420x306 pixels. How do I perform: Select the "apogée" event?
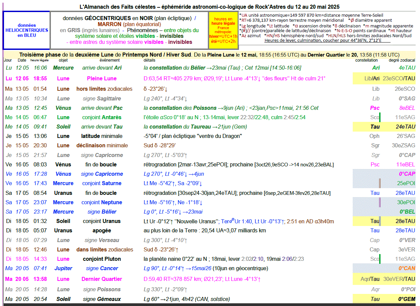(102, 230)
